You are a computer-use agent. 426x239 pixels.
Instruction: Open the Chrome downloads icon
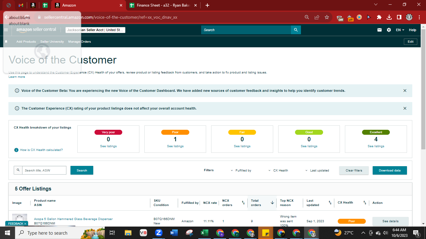[389, 17]
